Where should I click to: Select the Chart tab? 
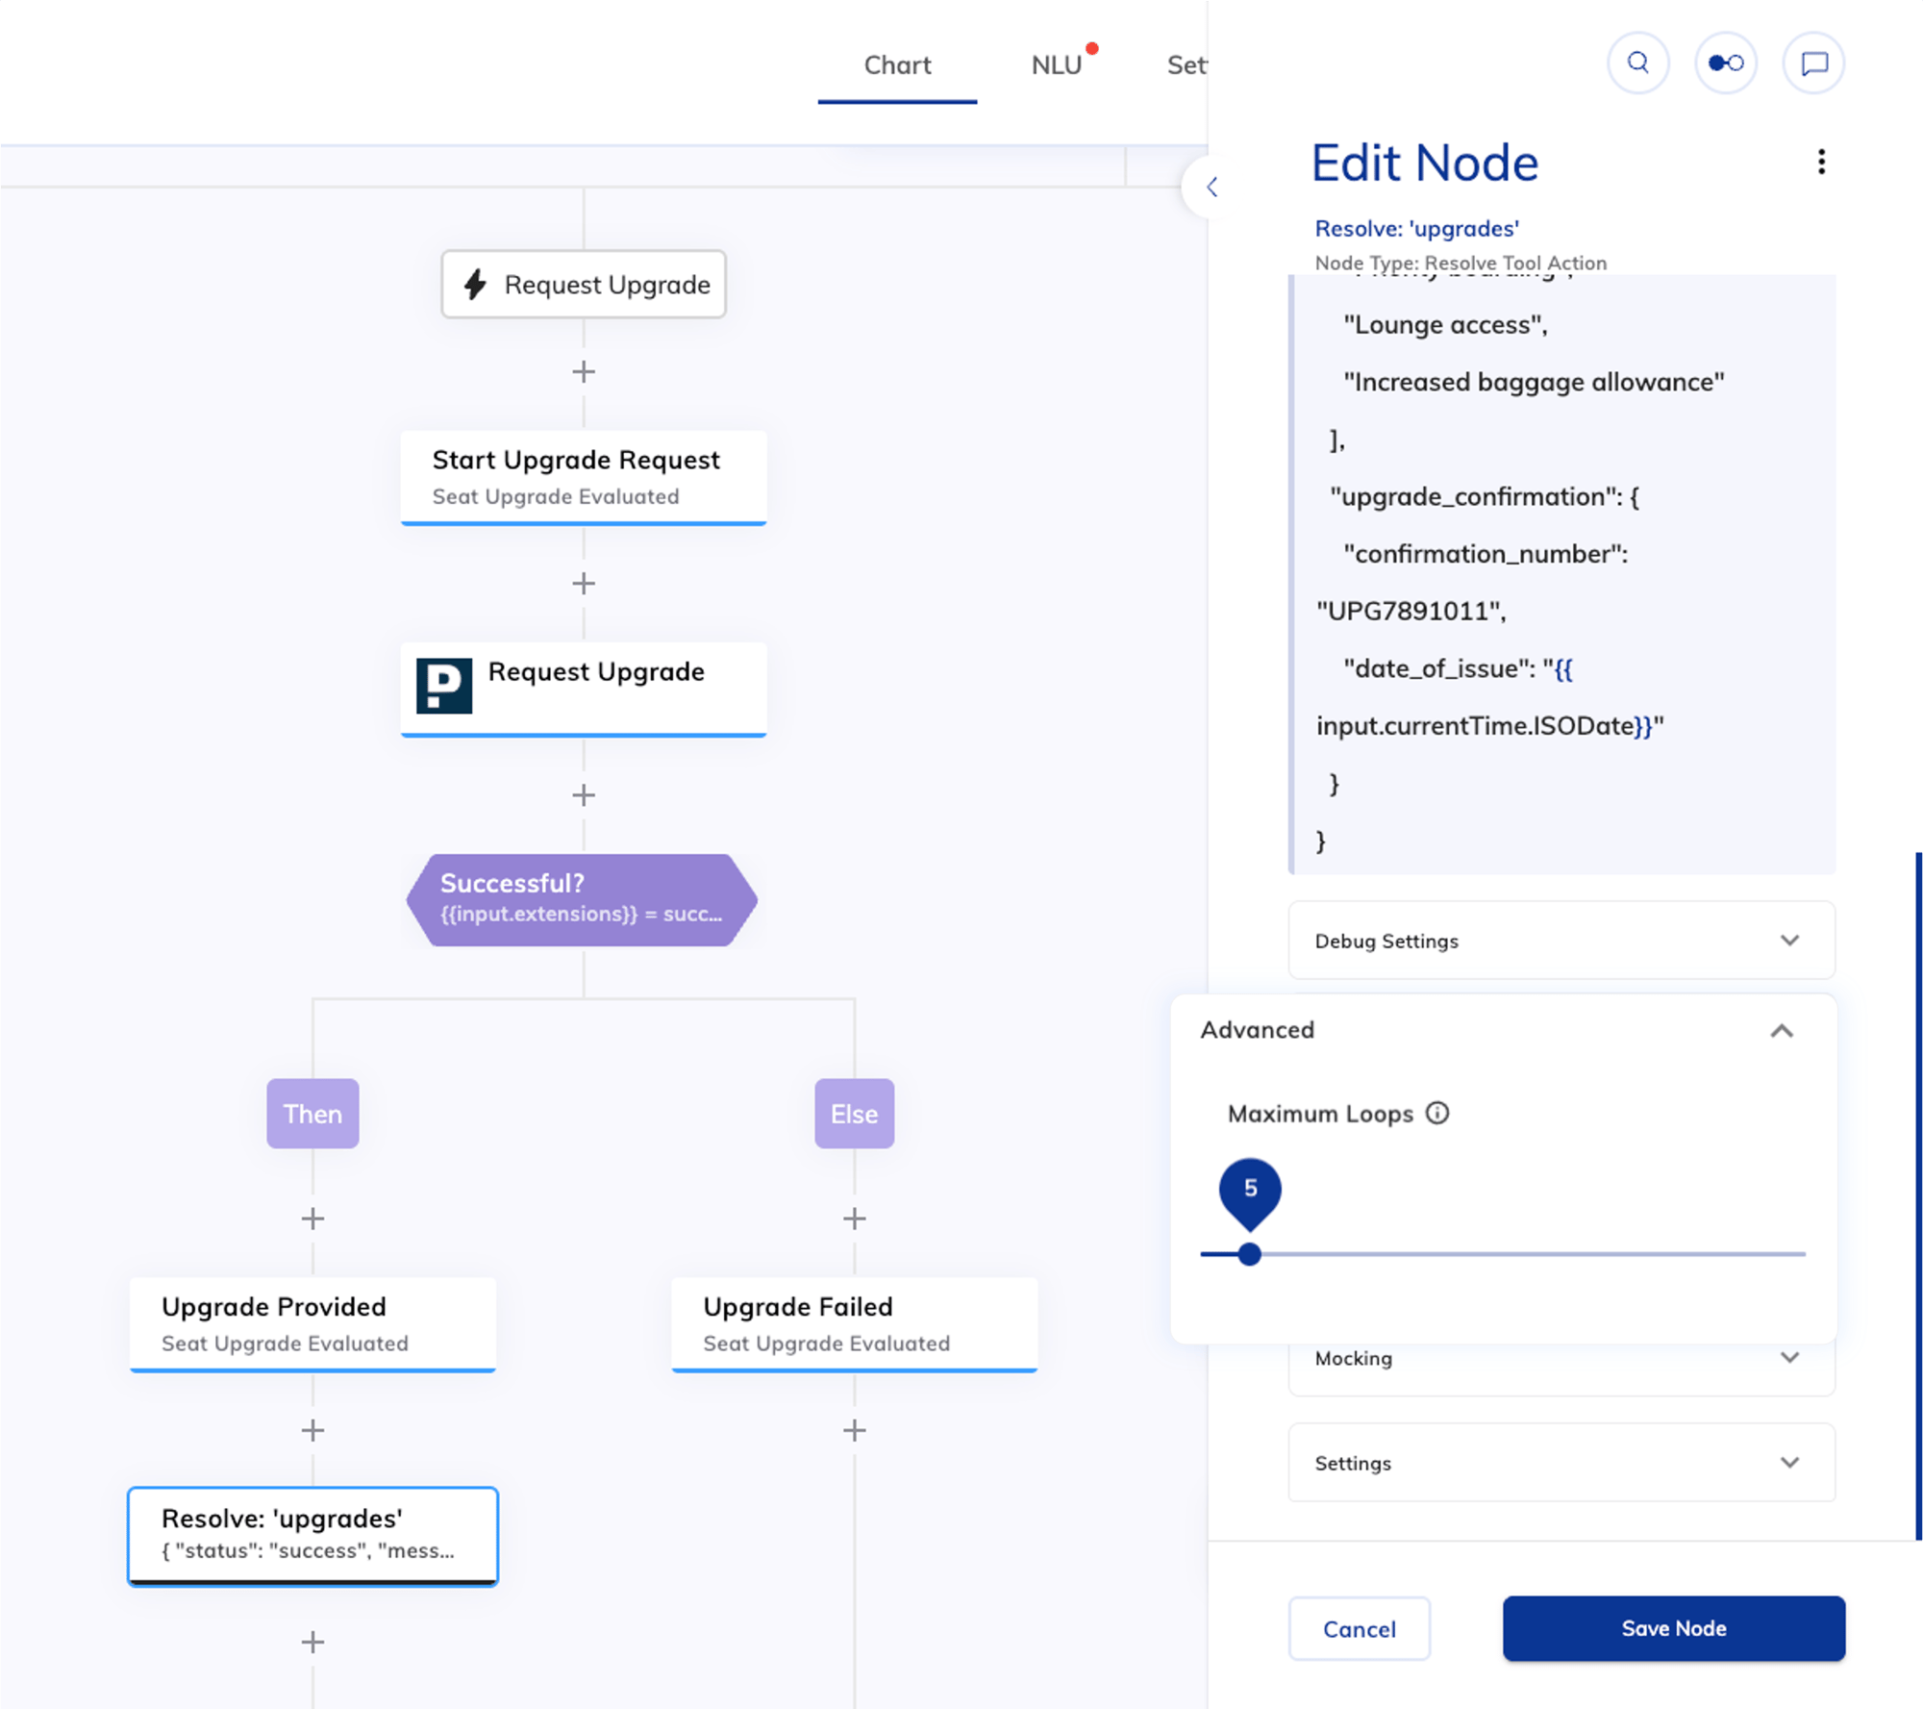(x=896, y=65)
